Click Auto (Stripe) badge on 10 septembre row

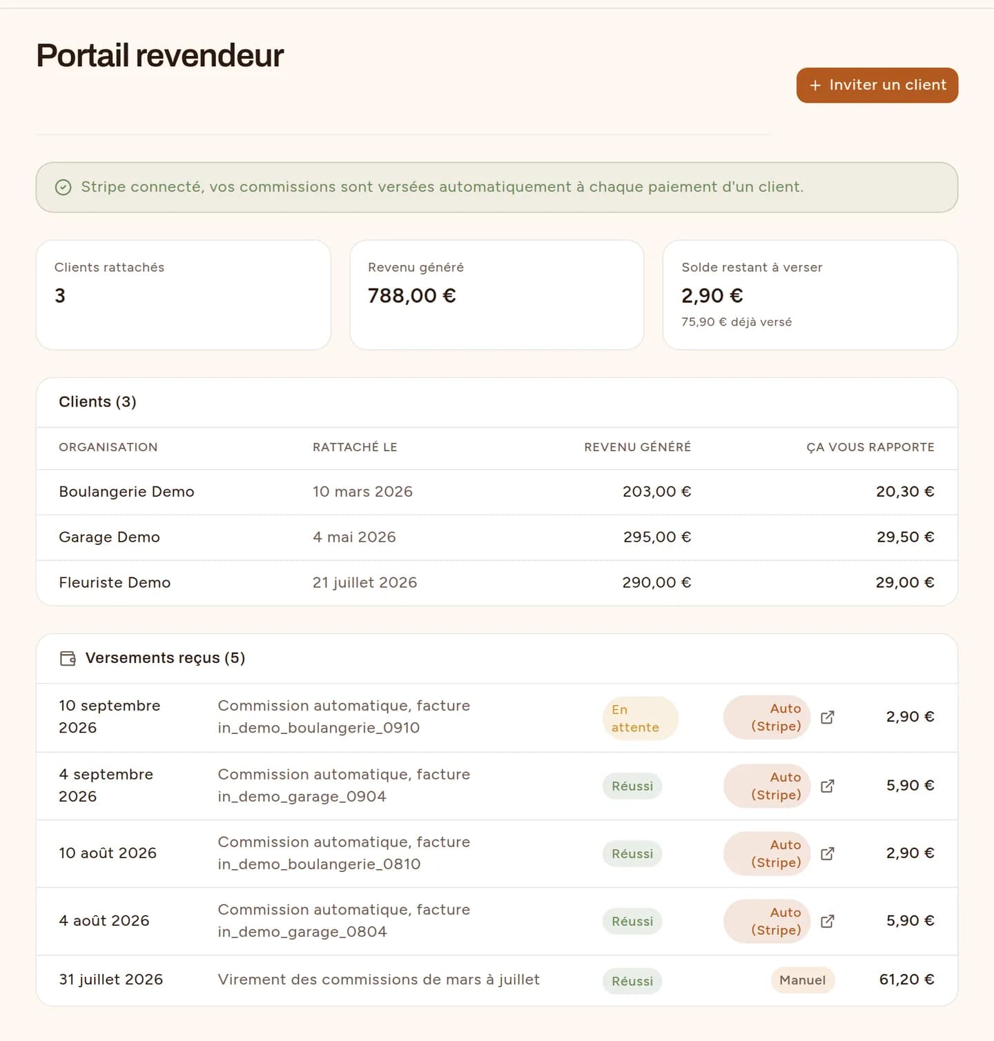(767, 717)
